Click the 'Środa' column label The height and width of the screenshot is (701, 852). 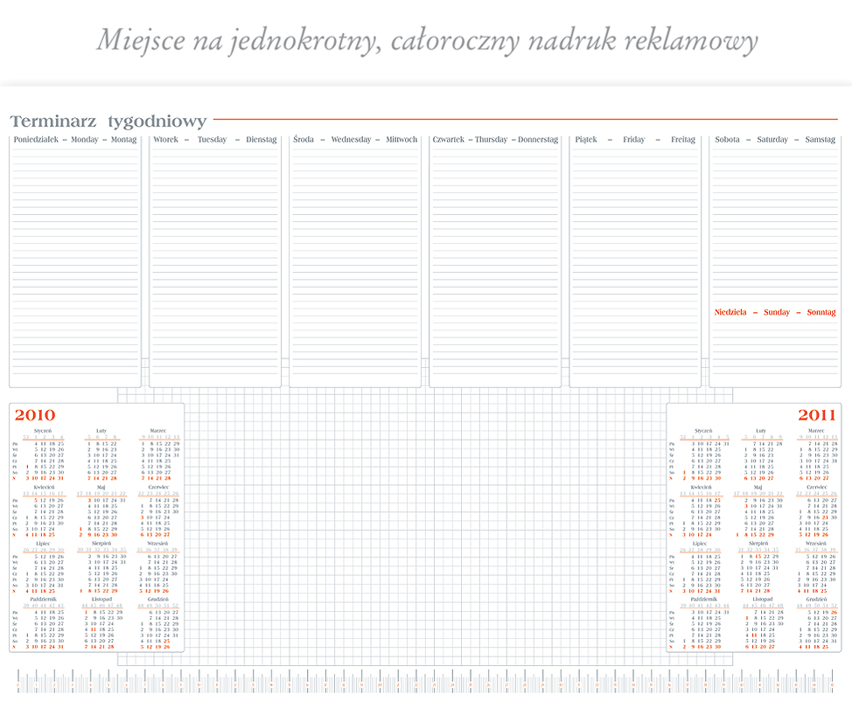tap(304, 139)
